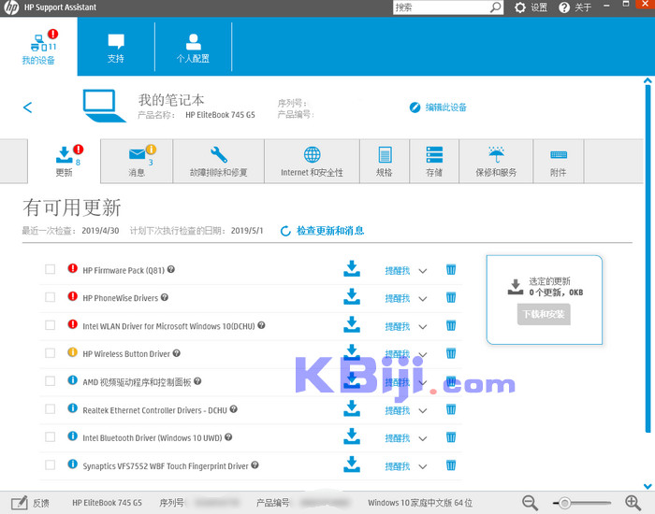Tick the HP Wireless Button Driver checkbox
Screen dimensions: 655x514
51,353
